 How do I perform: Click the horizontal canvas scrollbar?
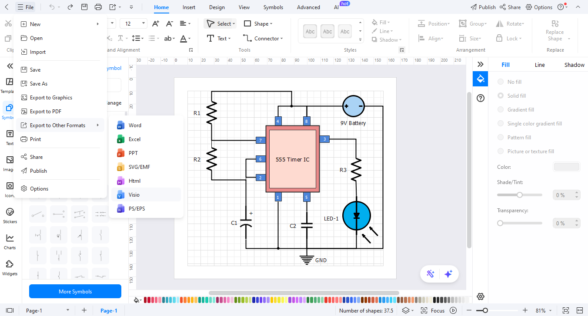point(304,293)
